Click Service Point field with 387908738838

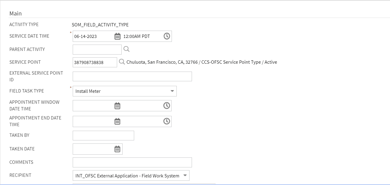(x=95, y=62)
